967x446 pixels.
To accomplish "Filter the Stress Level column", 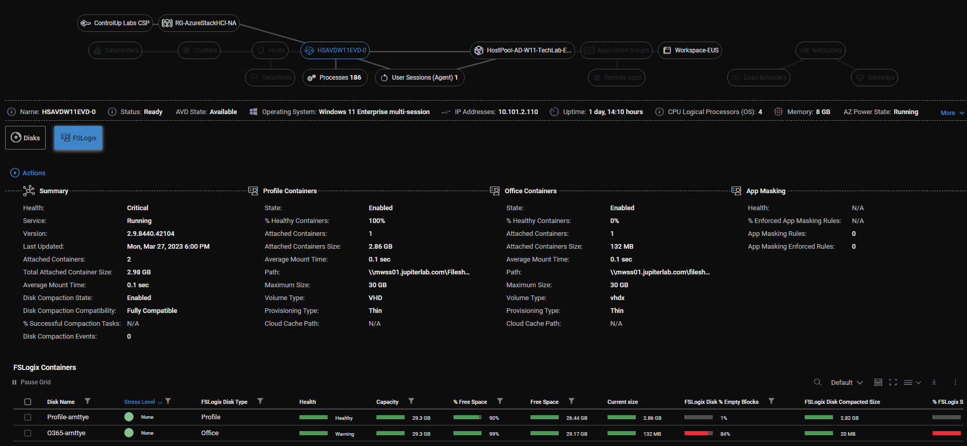I will click(x=168, y=401).
